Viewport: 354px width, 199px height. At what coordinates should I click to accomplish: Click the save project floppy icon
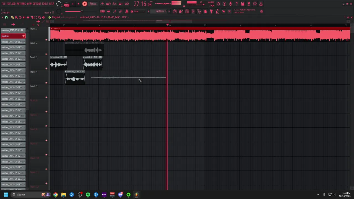click(x=243, y=4)
